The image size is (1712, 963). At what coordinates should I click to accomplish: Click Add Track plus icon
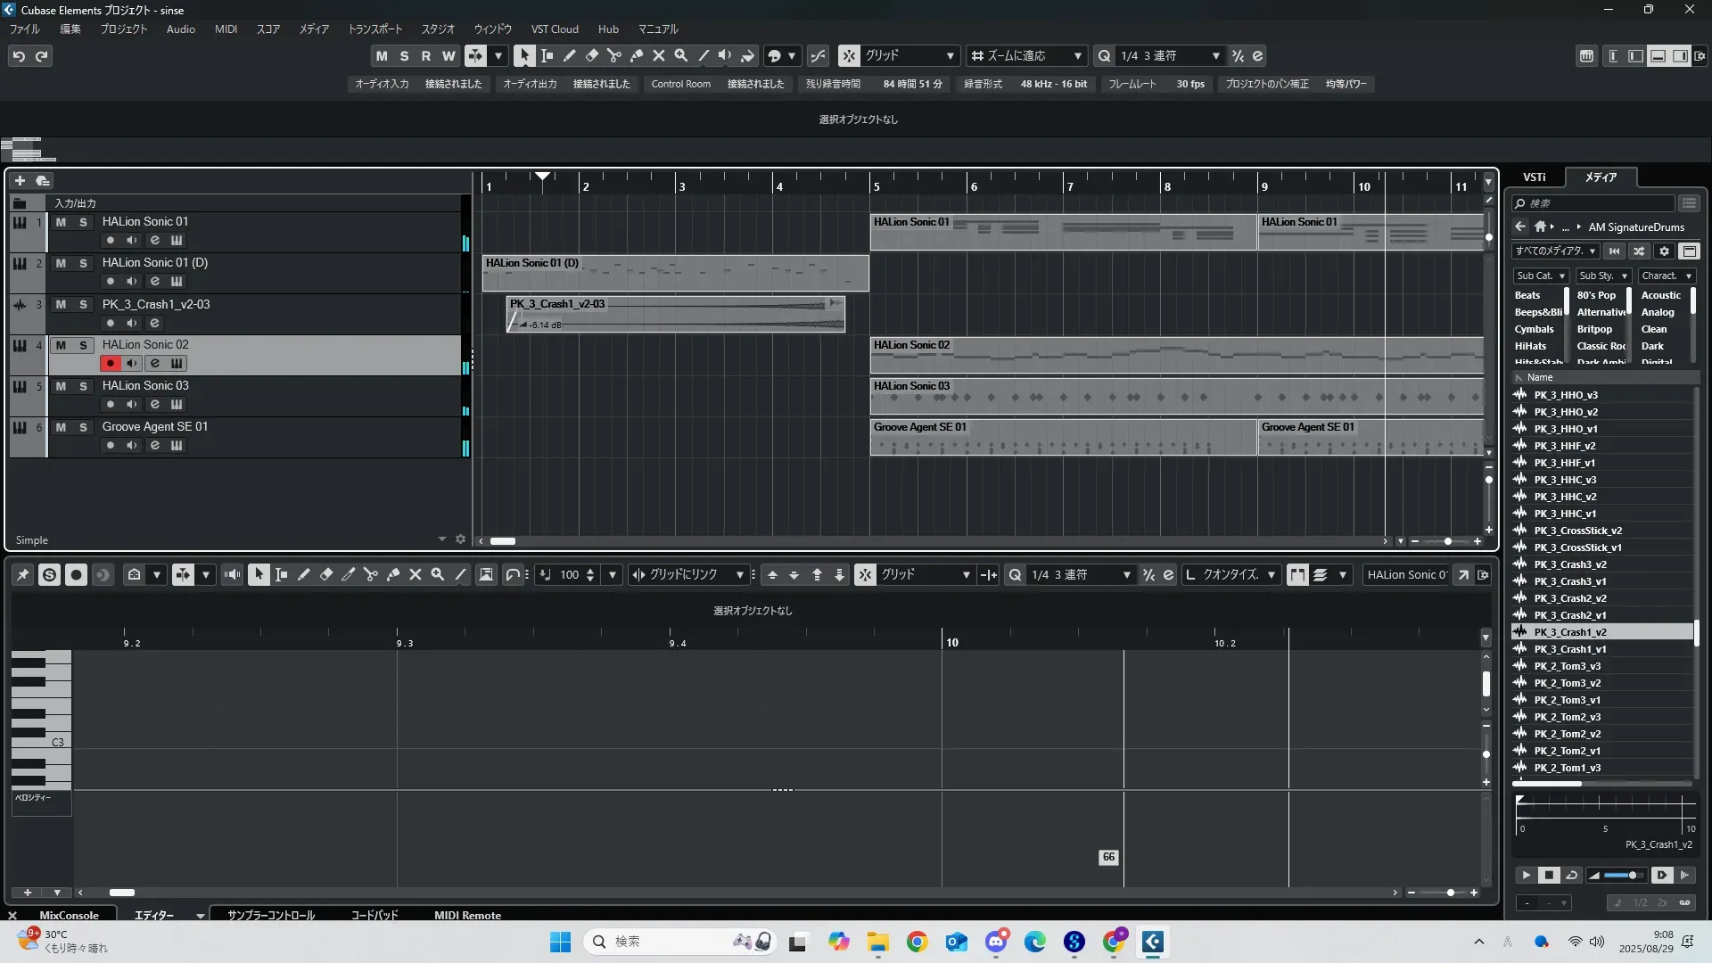pyautogui.click(x=20, y=181)
